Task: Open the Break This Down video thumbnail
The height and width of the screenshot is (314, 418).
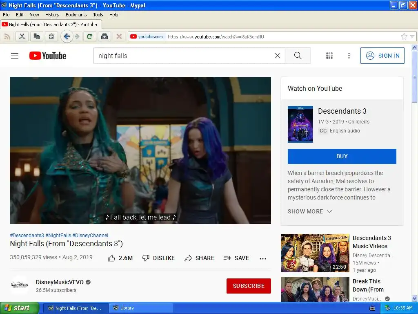Action: tap(315, 290)
